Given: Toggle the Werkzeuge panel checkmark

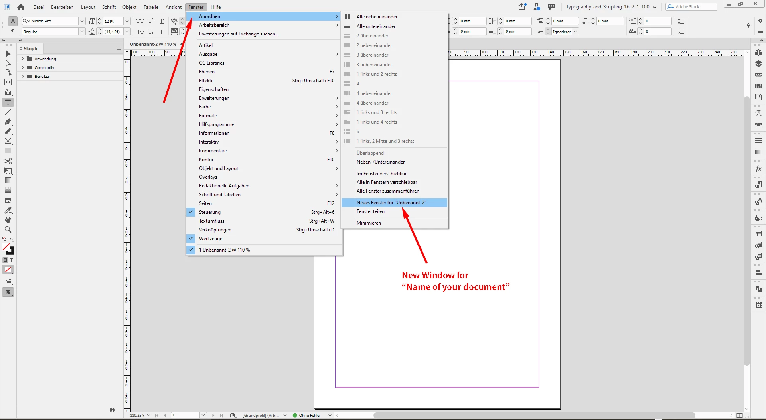Looking at the screenshot, I should click(191, 239).
